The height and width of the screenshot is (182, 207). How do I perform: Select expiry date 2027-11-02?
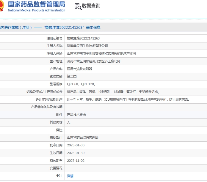coord(76,161)
